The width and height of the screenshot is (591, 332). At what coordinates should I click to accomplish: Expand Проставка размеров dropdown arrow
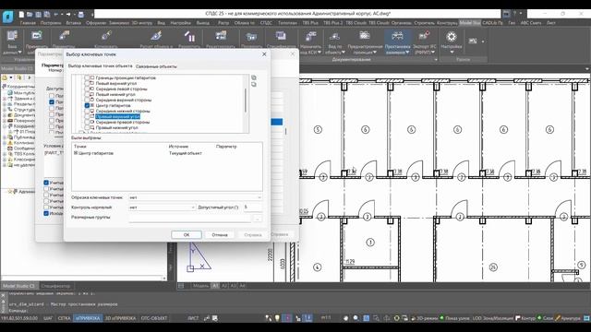tap(407, 53)
